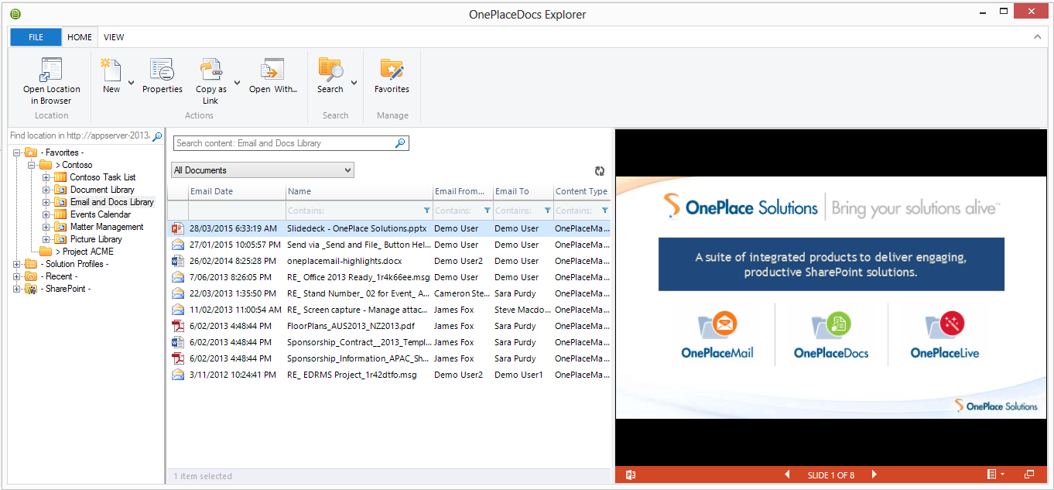The width and height of the screenshot is (1054, 490).
Task: Expand the Solution Profiles tree node
Action: click(x=17, y=264)
